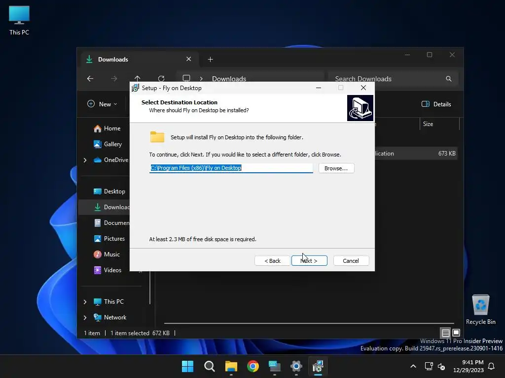Click the monitor icon in address bar
Viewport: 505px width, 378px height.
pos(186,78)
